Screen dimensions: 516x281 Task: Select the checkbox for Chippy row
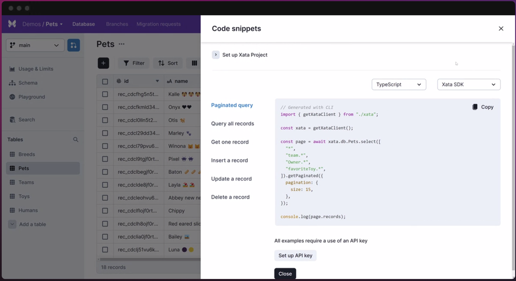(x=105, y=211)
